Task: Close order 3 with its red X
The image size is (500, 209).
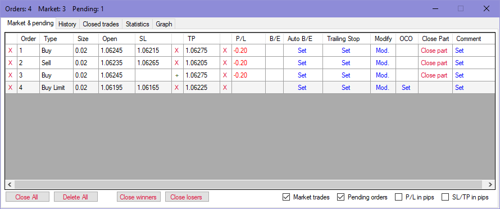Action: pos(11,75)
